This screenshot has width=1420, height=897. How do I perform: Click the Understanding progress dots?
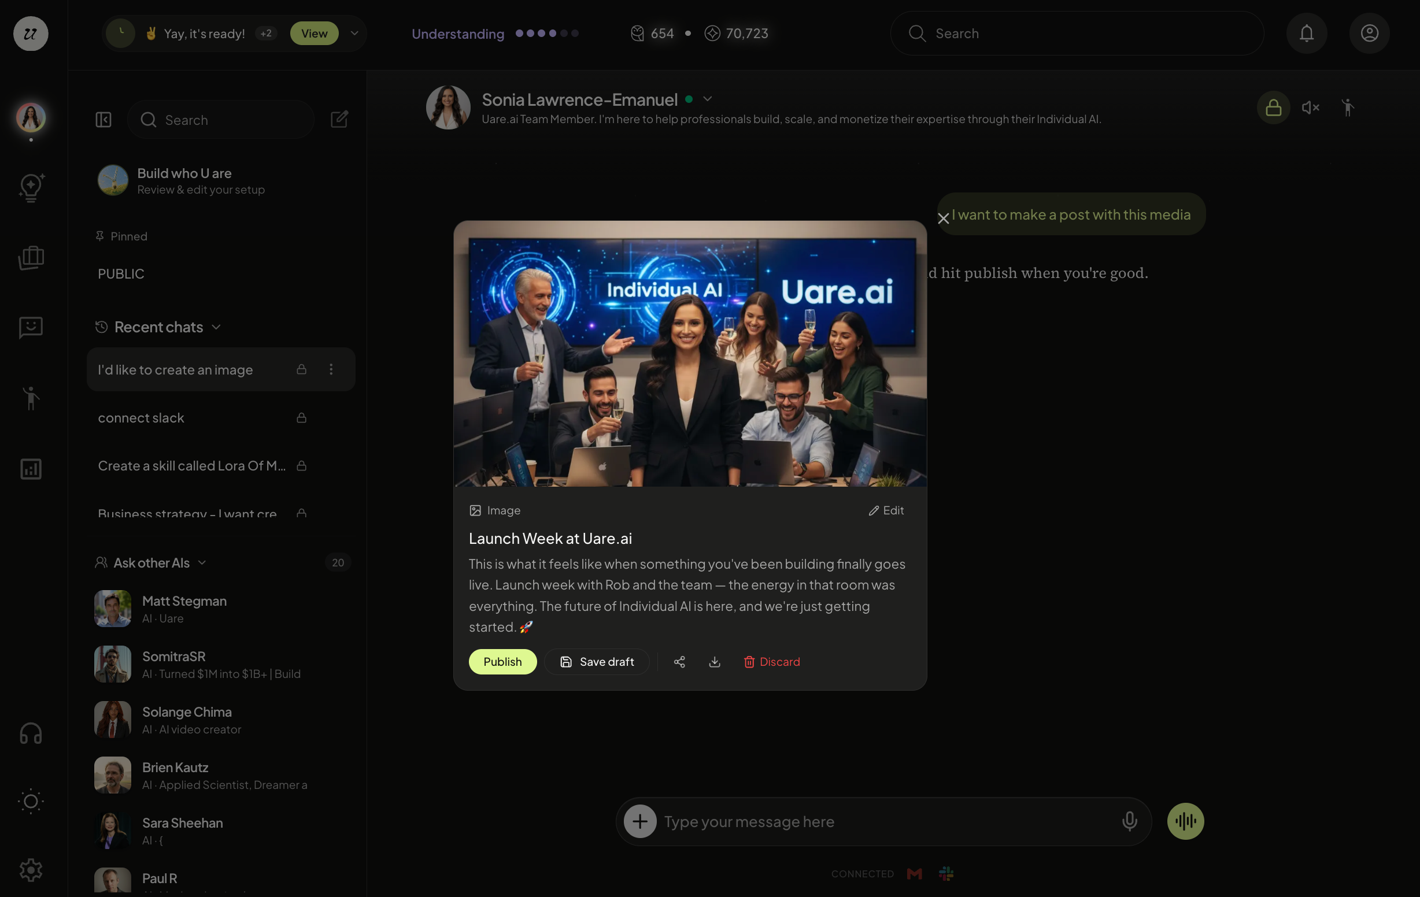point(546,34)
